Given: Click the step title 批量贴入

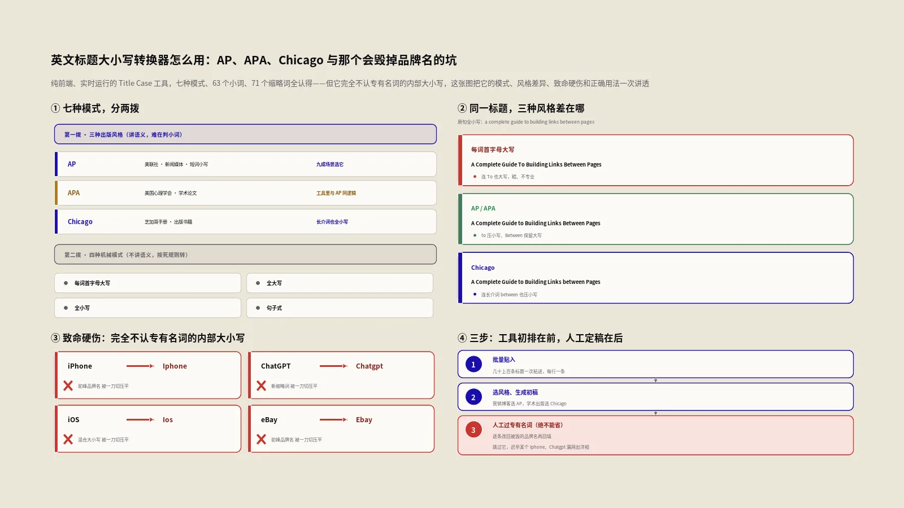Looking at the screenshot, I should (x=503, y=360).
